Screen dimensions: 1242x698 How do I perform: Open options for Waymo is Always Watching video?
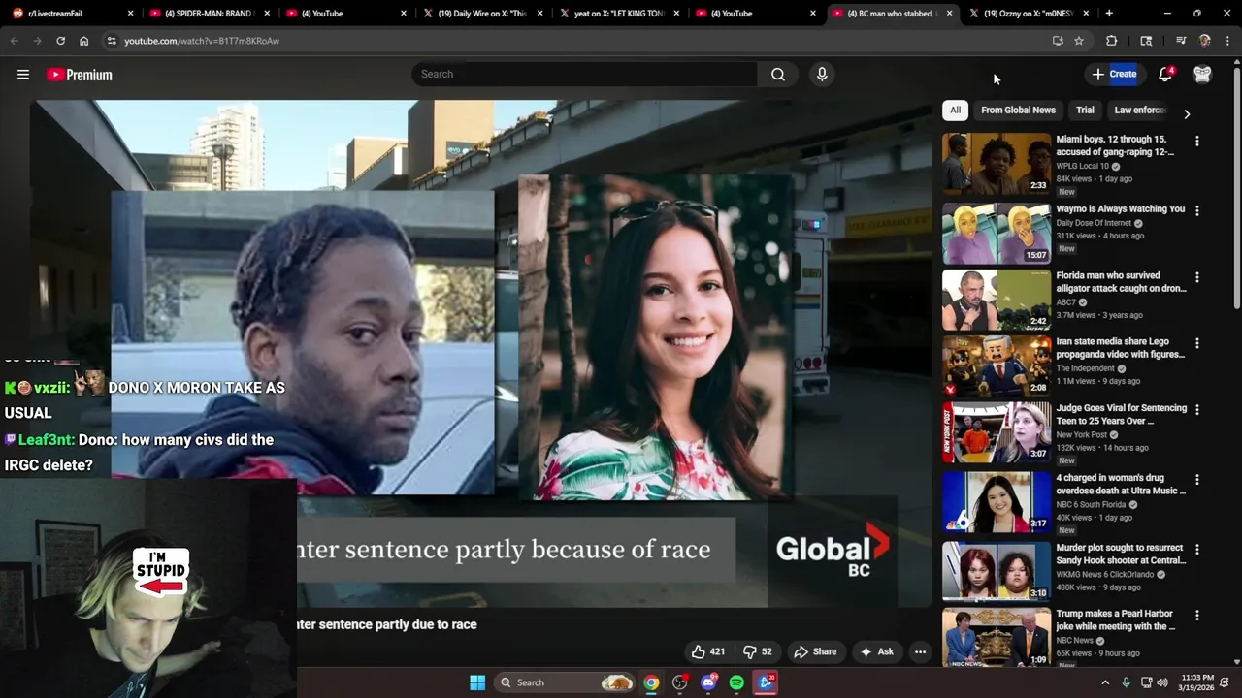(1196, 210)
